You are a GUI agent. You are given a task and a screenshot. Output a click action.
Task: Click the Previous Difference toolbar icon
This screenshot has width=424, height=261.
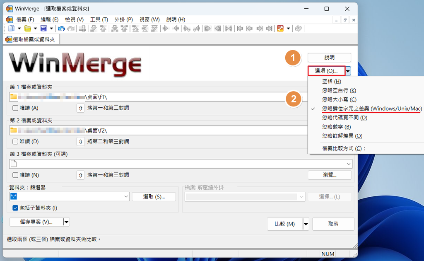103,29
